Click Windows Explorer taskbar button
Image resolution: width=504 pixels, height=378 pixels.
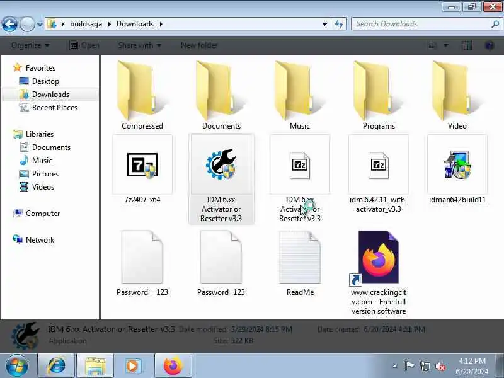[95, 366]
